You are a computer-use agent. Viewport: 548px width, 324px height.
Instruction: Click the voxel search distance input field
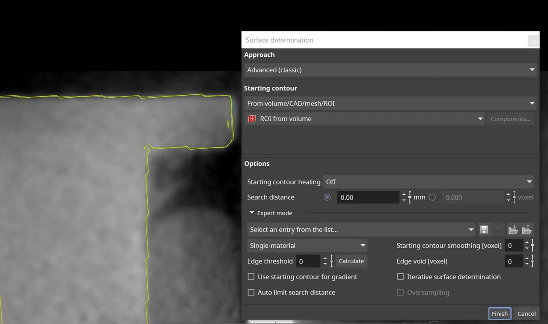[x=473, y=197]
